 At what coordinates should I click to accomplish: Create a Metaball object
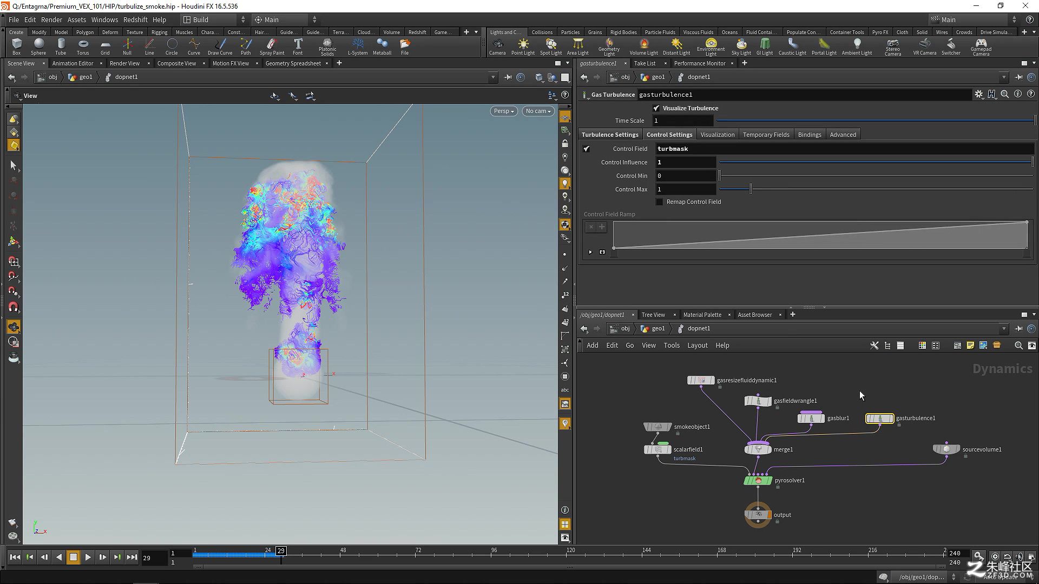coord(382,47)
